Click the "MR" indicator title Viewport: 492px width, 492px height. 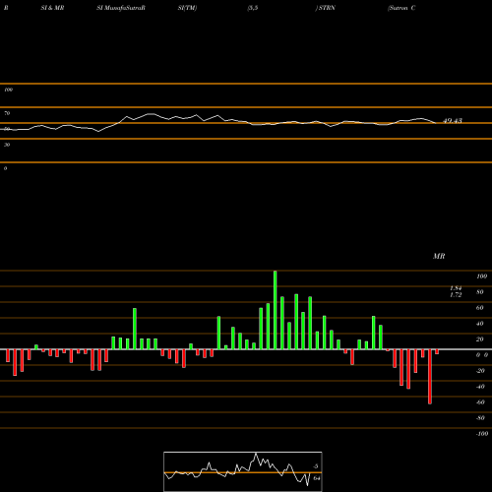tap(439, 256)
